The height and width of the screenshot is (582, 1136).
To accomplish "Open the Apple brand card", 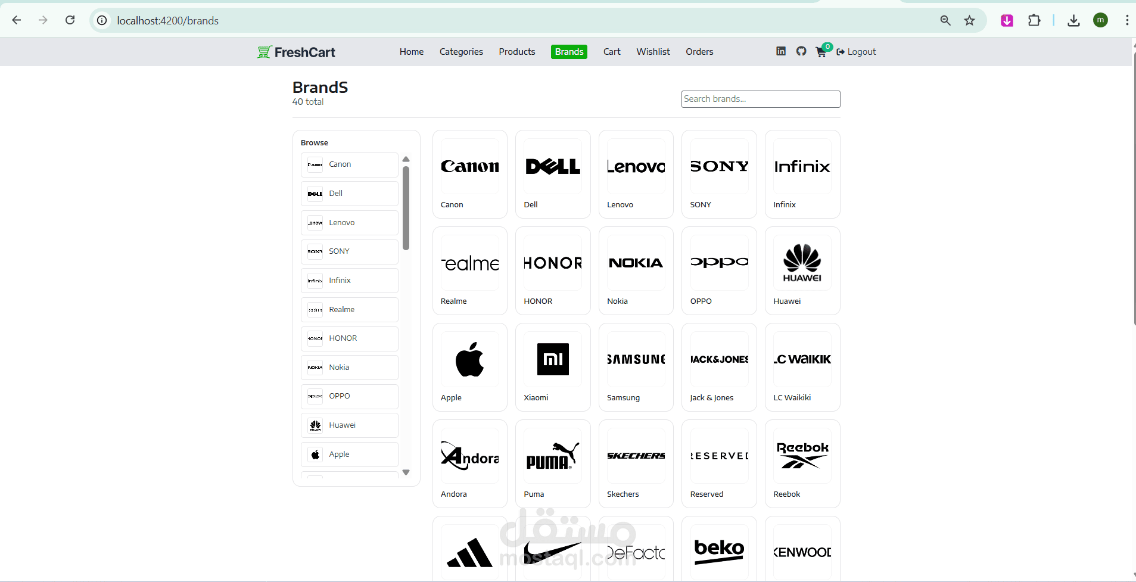I will tap(470, 368).
